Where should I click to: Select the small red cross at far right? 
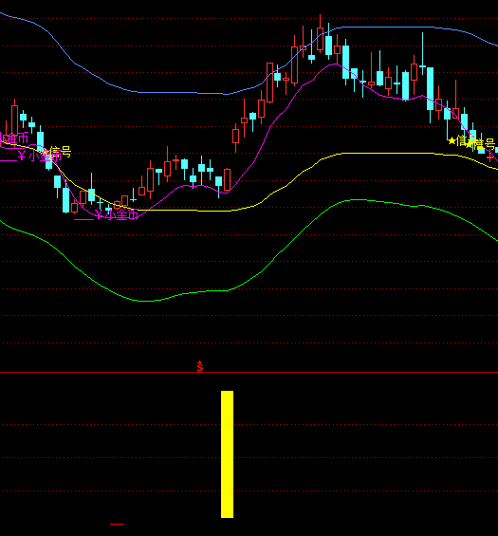click(x=489, y=157)
